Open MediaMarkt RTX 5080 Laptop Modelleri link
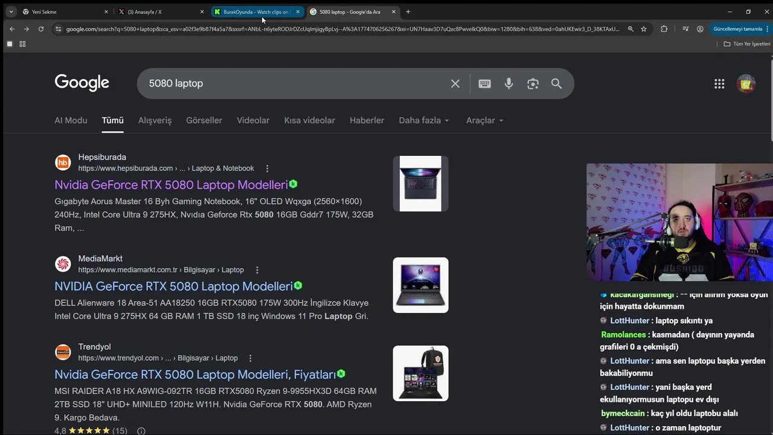The width and height of the screenshot is (773, 435). click(x=173, y=286)
